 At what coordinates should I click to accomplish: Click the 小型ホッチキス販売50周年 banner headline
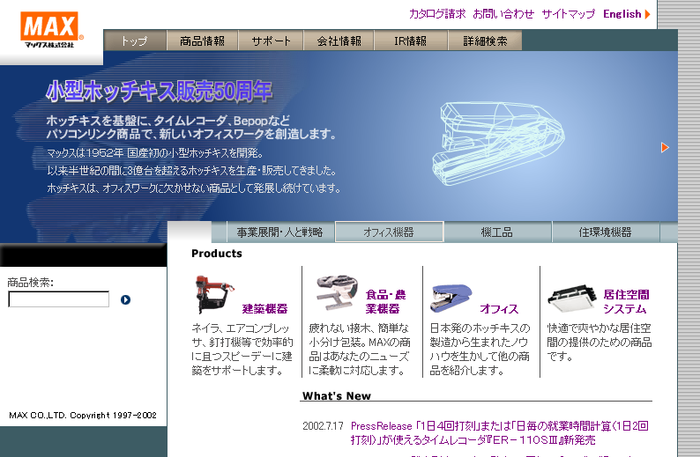point(160,91)
